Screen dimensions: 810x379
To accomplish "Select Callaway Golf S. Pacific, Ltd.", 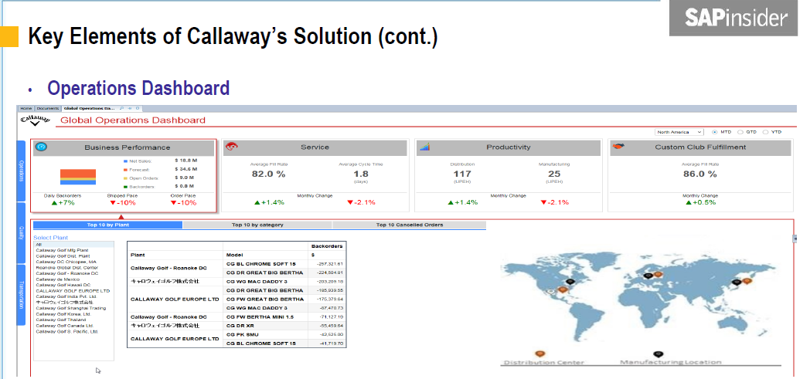I will click(x=73, y=332).
